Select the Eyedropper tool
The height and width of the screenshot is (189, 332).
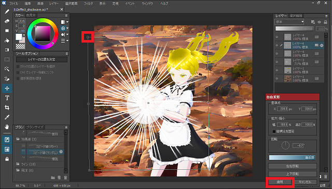point(7,117)
